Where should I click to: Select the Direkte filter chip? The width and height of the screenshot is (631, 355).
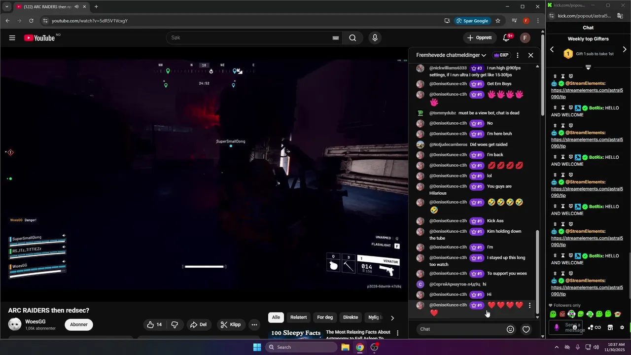(x=351, y=318)
